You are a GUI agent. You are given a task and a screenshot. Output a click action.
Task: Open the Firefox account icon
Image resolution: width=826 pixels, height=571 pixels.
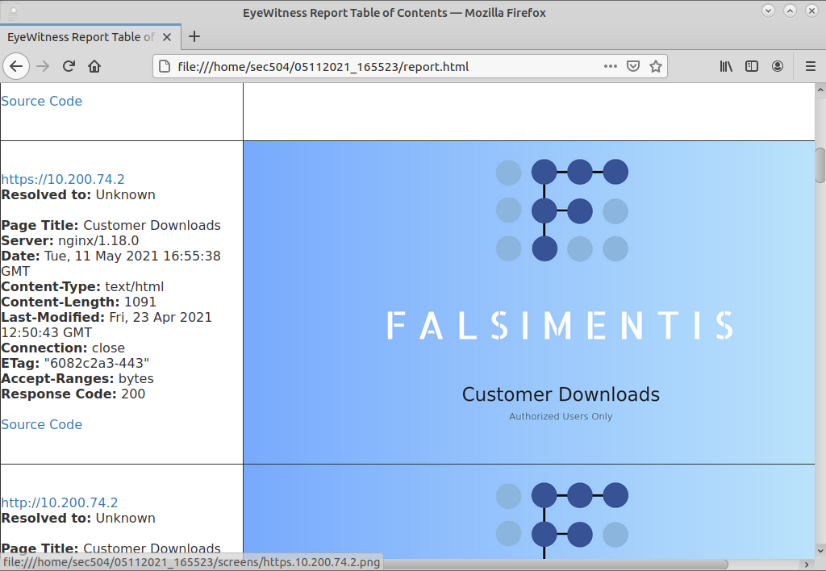pyautogui.click(x=778, y=66)
